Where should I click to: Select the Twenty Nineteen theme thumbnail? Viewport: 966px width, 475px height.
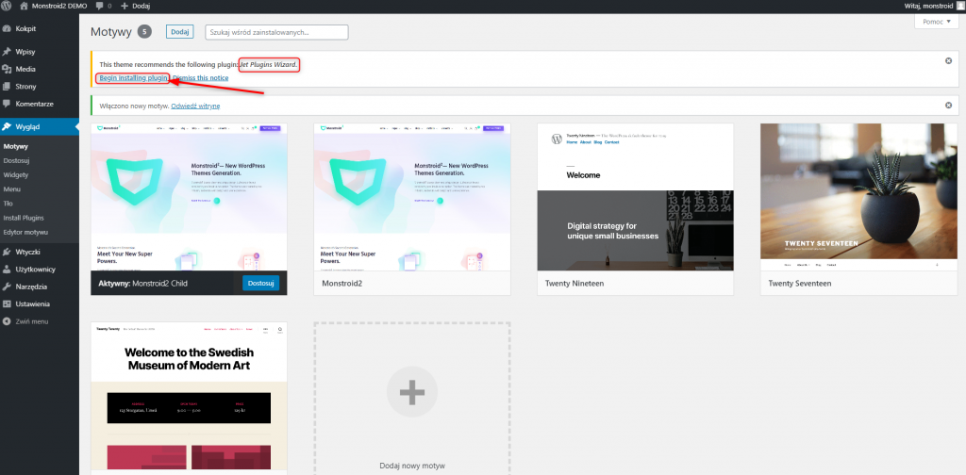click(635, 197)
